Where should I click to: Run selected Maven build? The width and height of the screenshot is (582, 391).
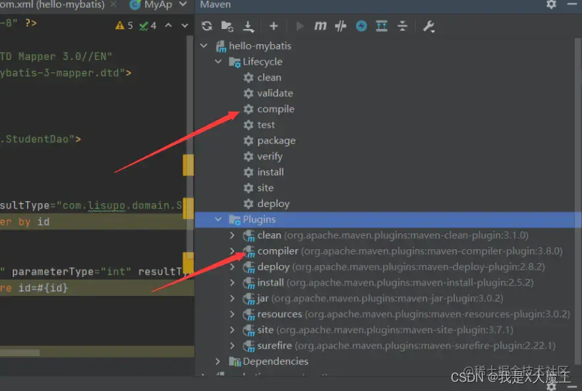click(x=299, y=26)
